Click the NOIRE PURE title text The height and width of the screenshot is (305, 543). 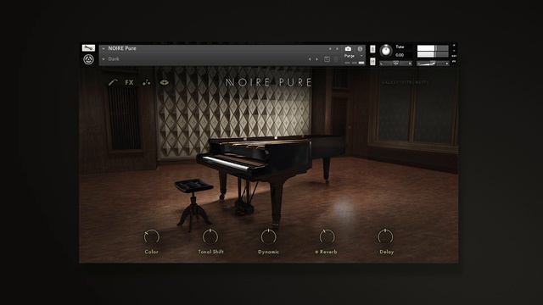pyautogui.click(x=268, y=82)
